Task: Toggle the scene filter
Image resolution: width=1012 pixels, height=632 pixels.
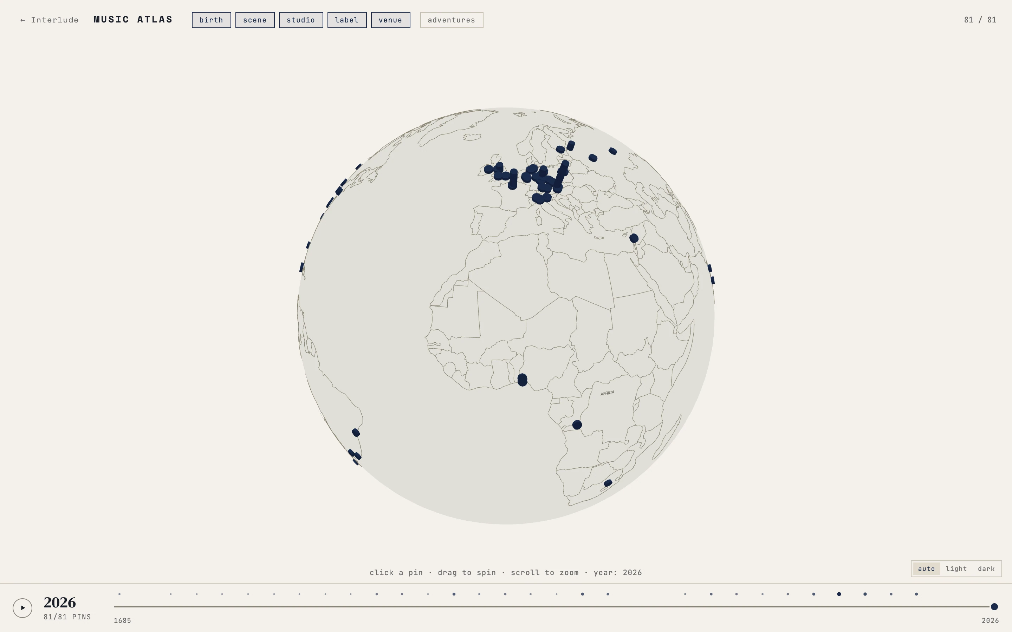Action: click(x=255, y=20)
